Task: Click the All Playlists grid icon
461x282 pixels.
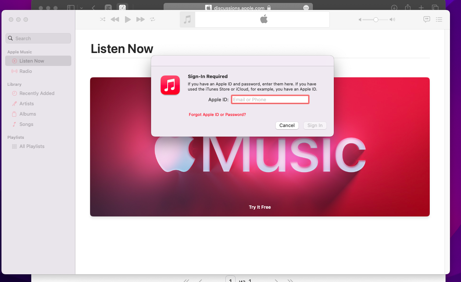Action: click(x=14, y=146)
